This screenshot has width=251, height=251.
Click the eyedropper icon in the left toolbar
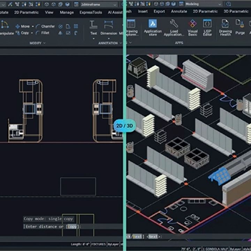tap(10, 4)
